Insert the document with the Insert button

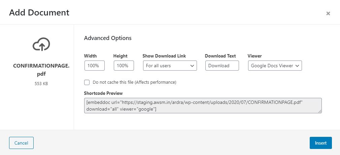pos(321,143)
